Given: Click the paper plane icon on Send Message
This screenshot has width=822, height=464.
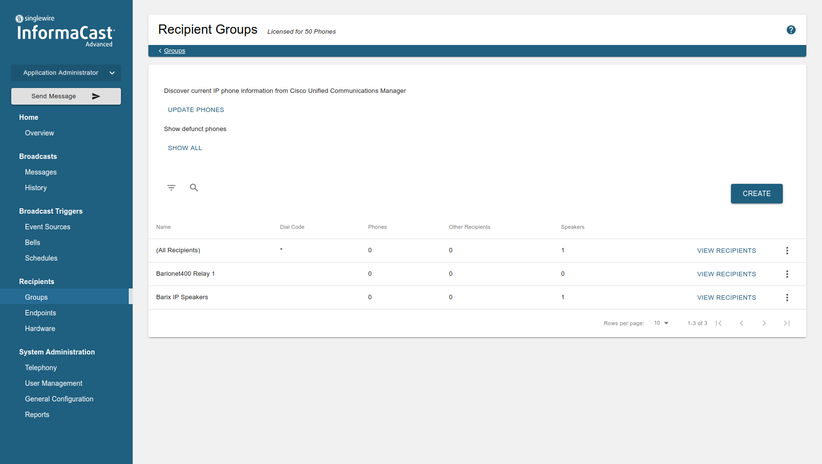Looking at the screenshot, I should coord(96,96).
